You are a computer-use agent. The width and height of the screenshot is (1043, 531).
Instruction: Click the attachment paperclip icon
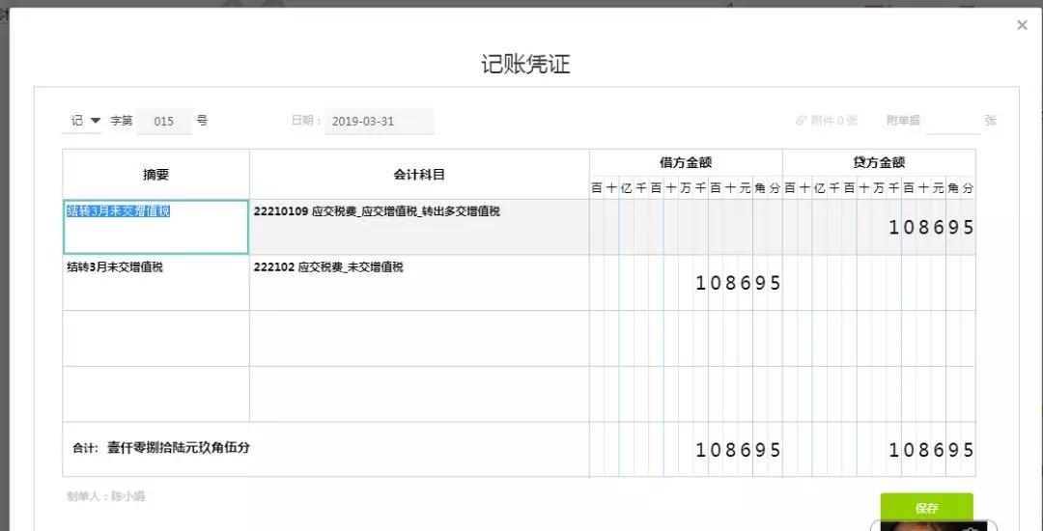(x=801, y=121)
